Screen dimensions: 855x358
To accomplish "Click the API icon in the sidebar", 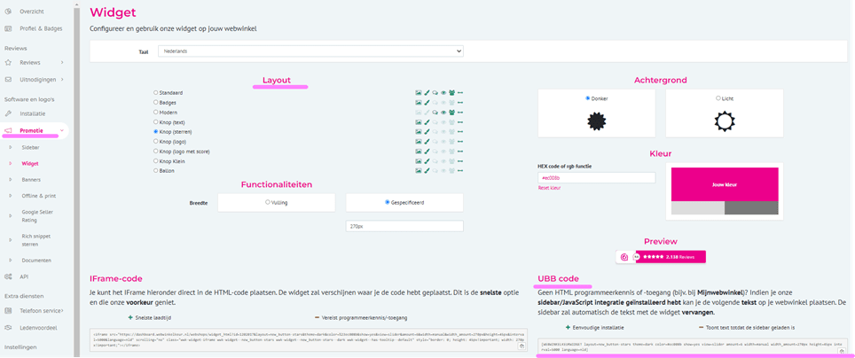I will 8,276.
